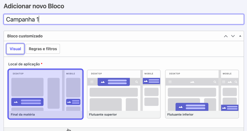The image size is (247, 131).
Task: Click the search icon in Flutuante inferior desktop preview
Action: [x=215, y=82]
